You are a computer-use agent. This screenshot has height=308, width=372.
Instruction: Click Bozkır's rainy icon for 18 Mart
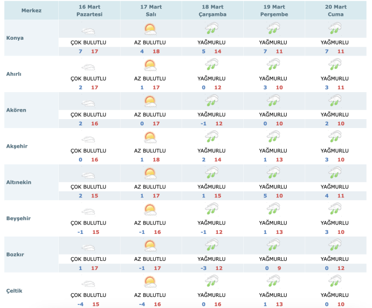pyautogui.click(x=212, y=245)
